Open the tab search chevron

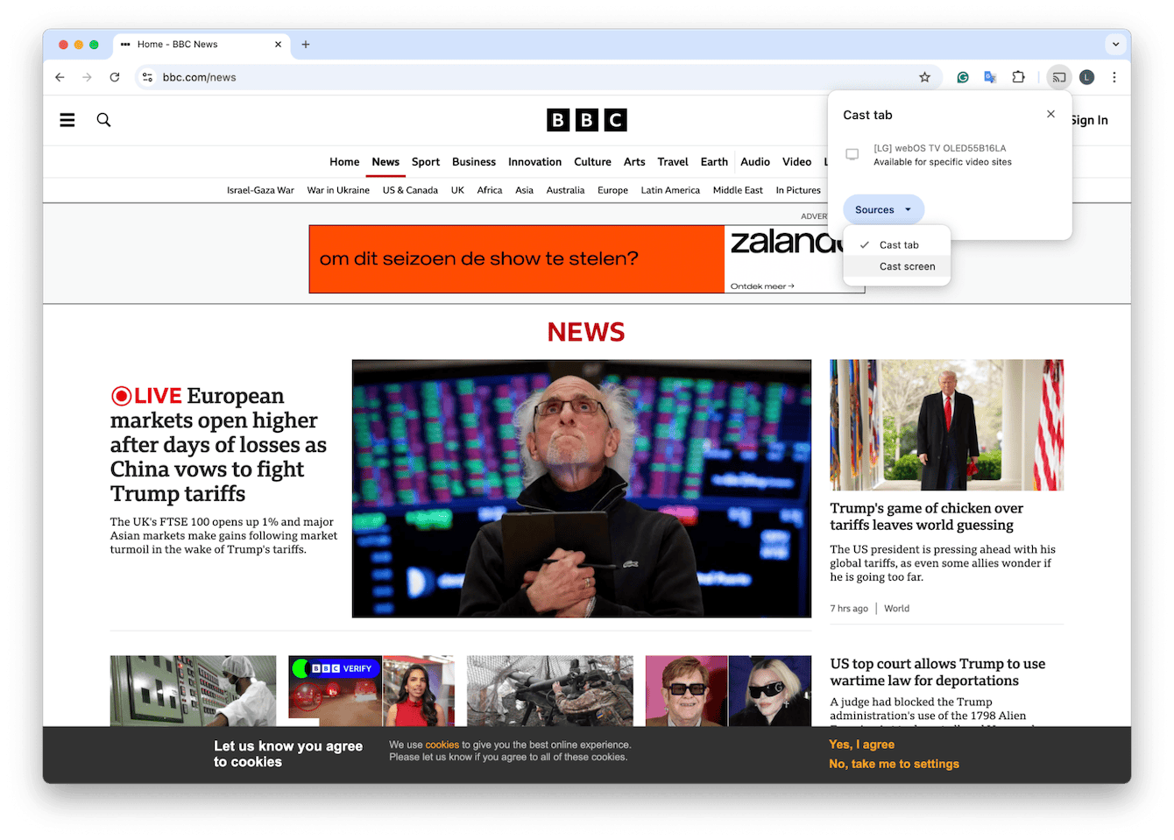click(1115, 44)
